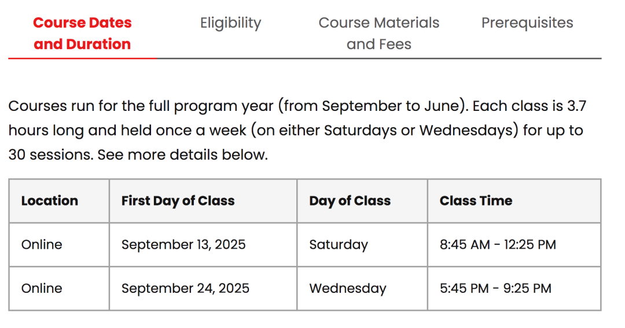
Task: Switch to the Eligibility tab
Action: [x=230, y=23]
